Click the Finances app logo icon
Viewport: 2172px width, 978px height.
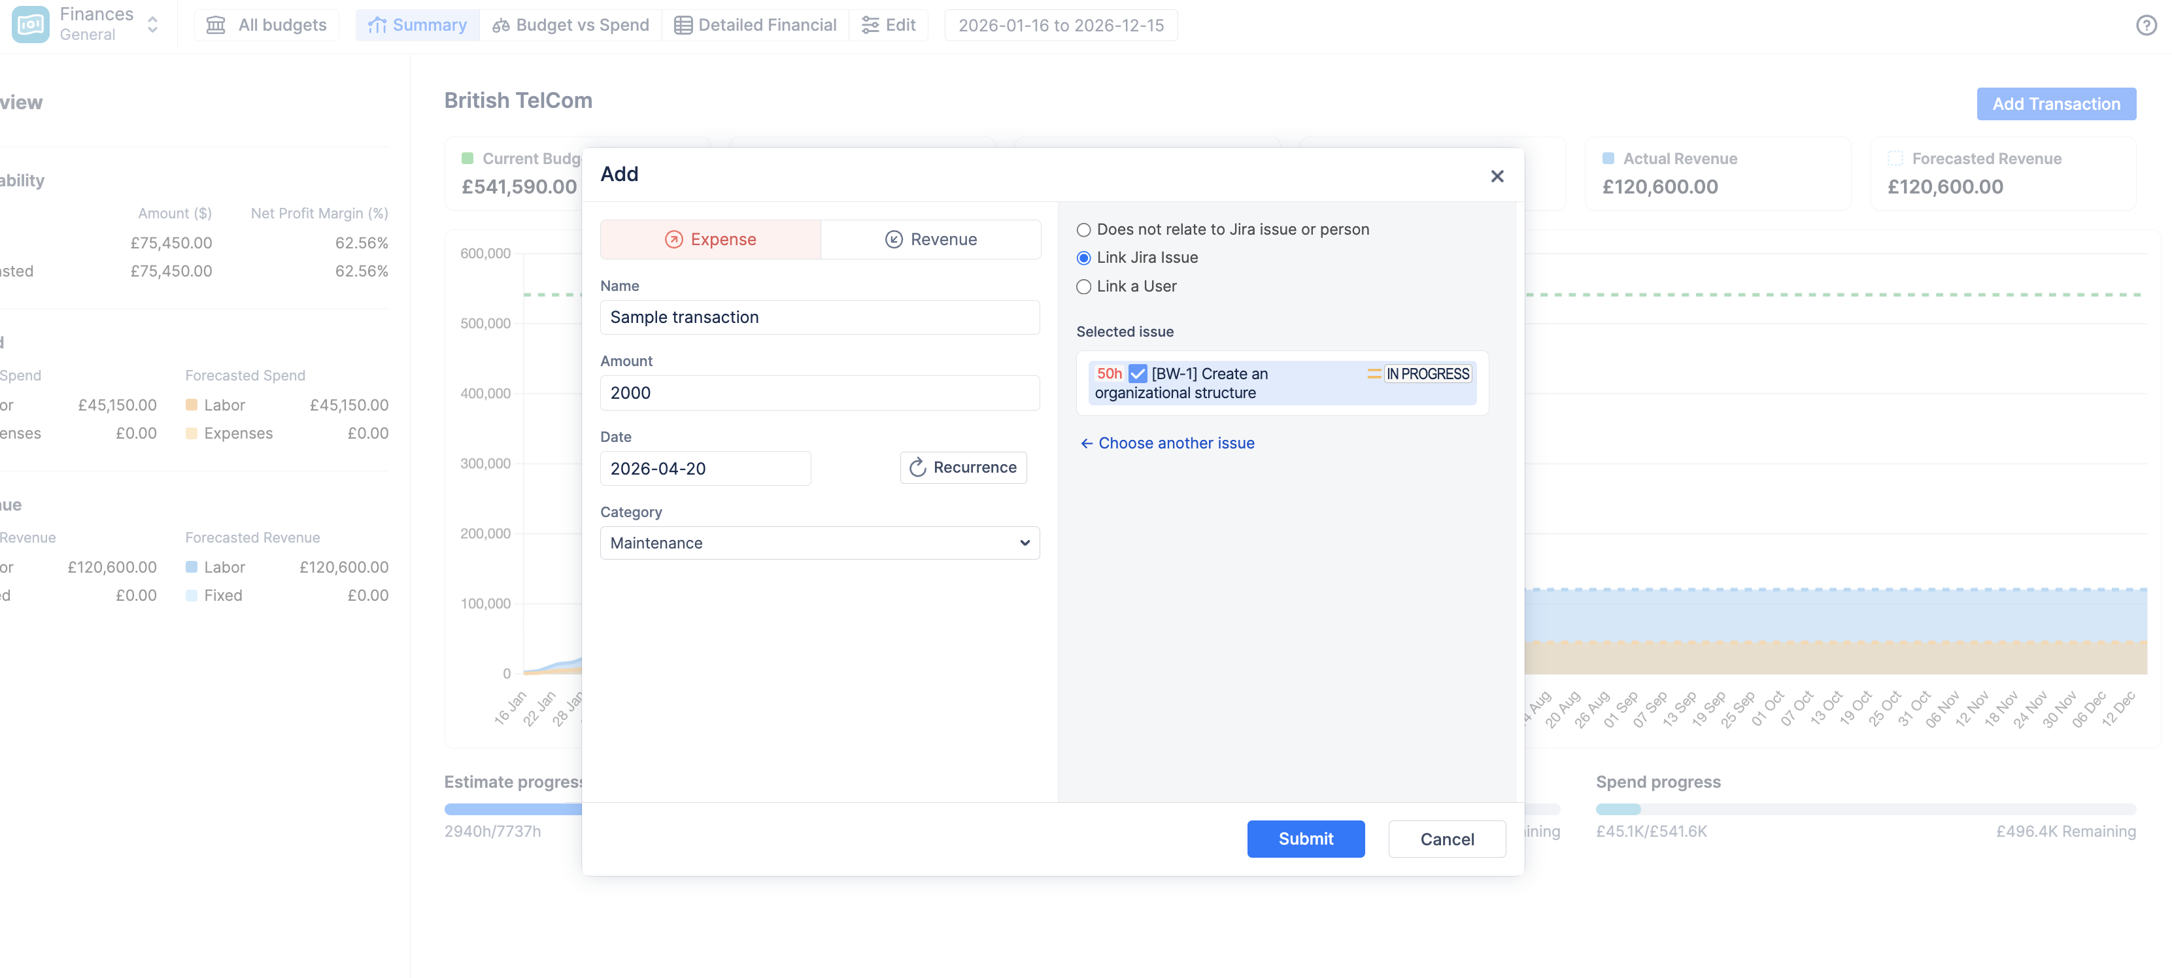pyautogui.click(x=31, y=24)
